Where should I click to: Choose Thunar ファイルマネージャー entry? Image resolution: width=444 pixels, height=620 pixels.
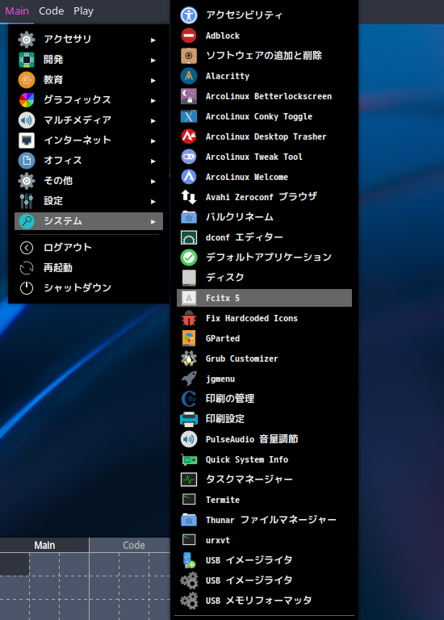pos(264,520)
